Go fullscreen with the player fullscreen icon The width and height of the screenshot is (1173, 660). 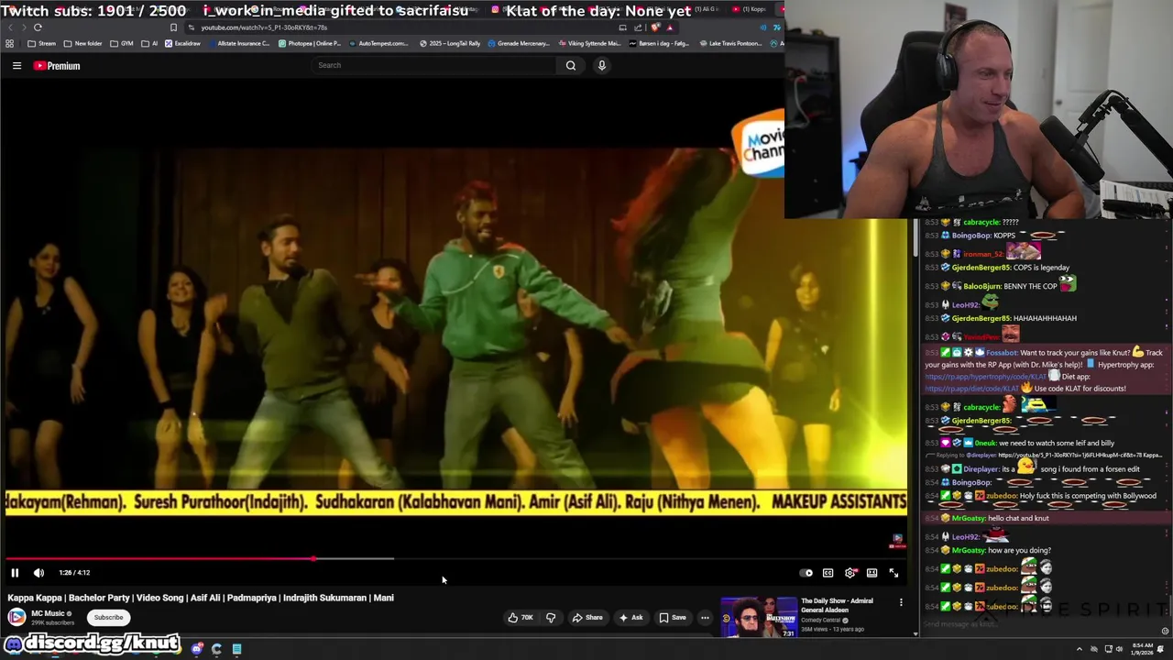pos(893,573)
